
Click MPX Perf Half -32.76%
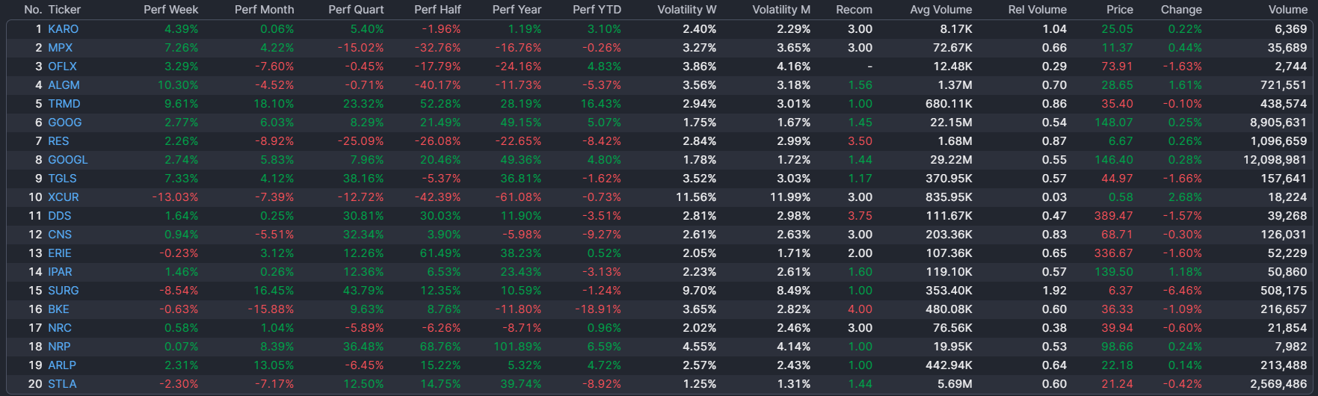pos(439,48)
